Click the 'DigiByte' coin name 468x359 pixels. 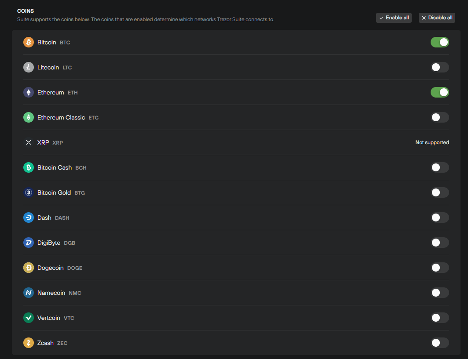pos(49,243)
